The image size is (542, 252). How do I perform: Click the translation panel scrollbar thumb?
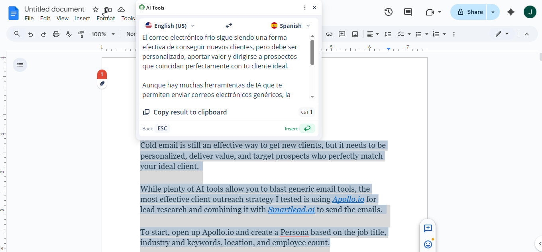312,52
